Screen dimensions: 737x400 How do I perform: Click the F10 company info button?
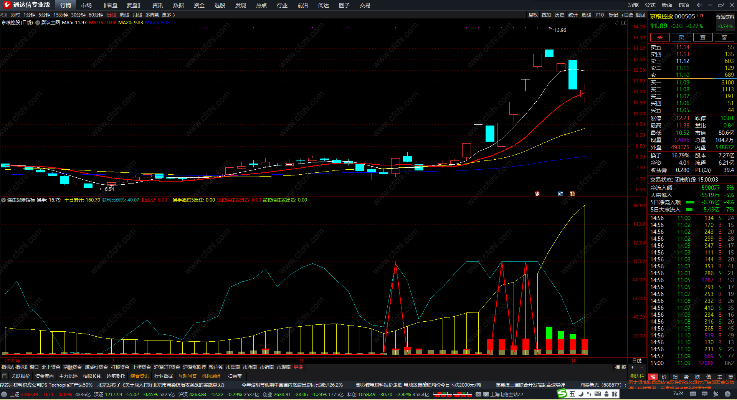point(600,15)
